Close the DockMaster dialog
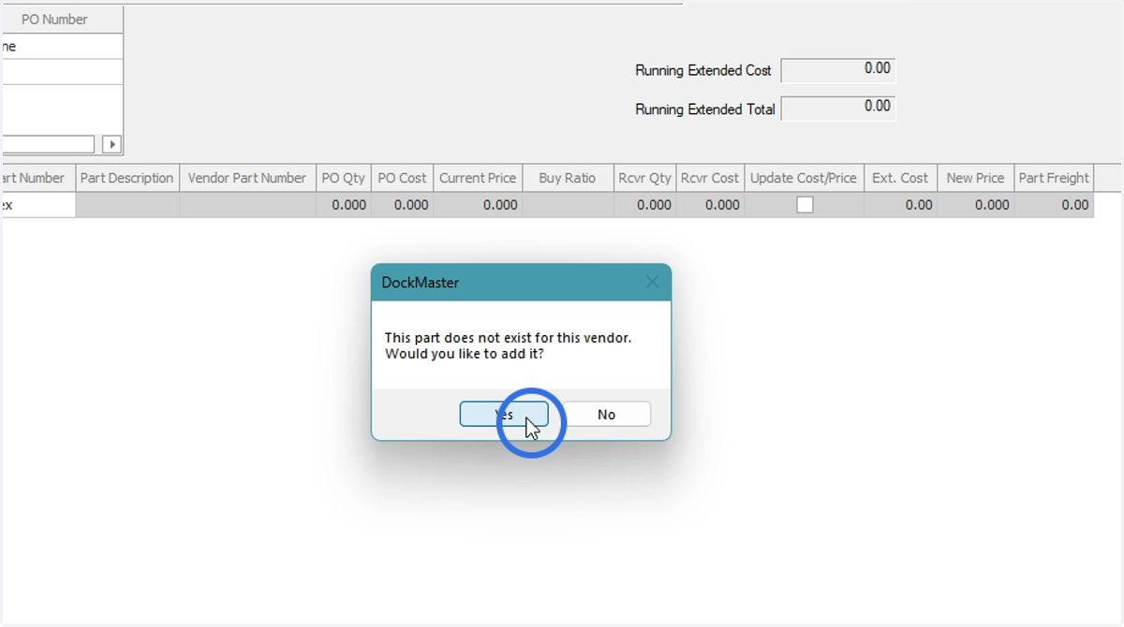The width and height of the screenshot is (1124, 627). [x=652, y=282]
